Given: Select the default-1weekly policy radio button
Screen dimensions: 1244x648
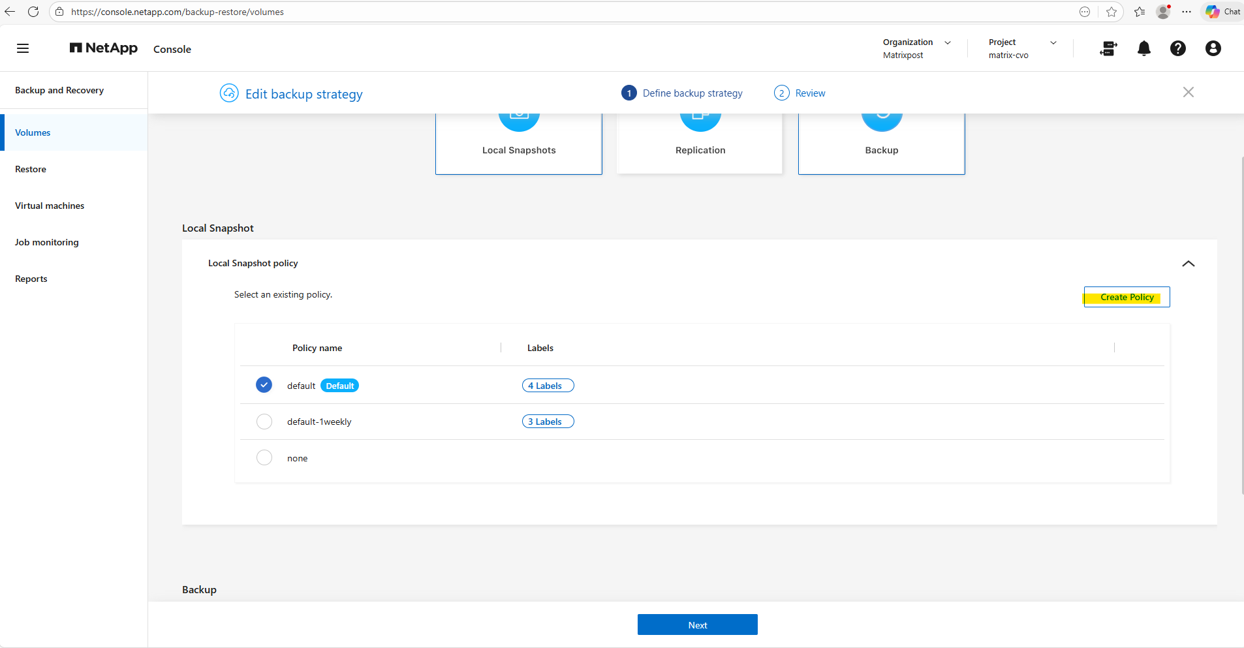Looking at the screenshot, I should point(264,422).
